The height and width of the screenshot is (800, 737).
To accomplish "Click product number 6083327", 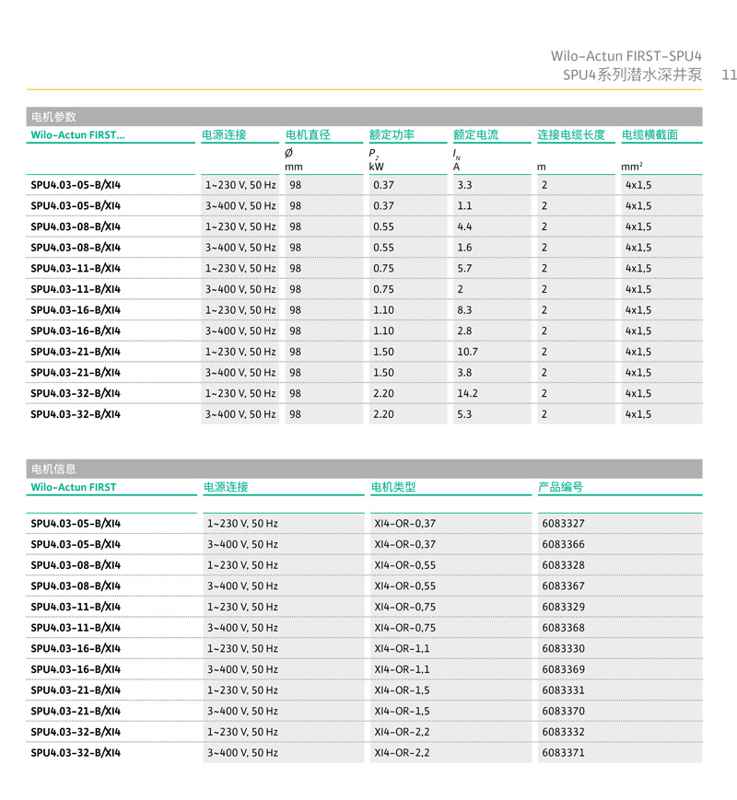I will click(563, 524).
